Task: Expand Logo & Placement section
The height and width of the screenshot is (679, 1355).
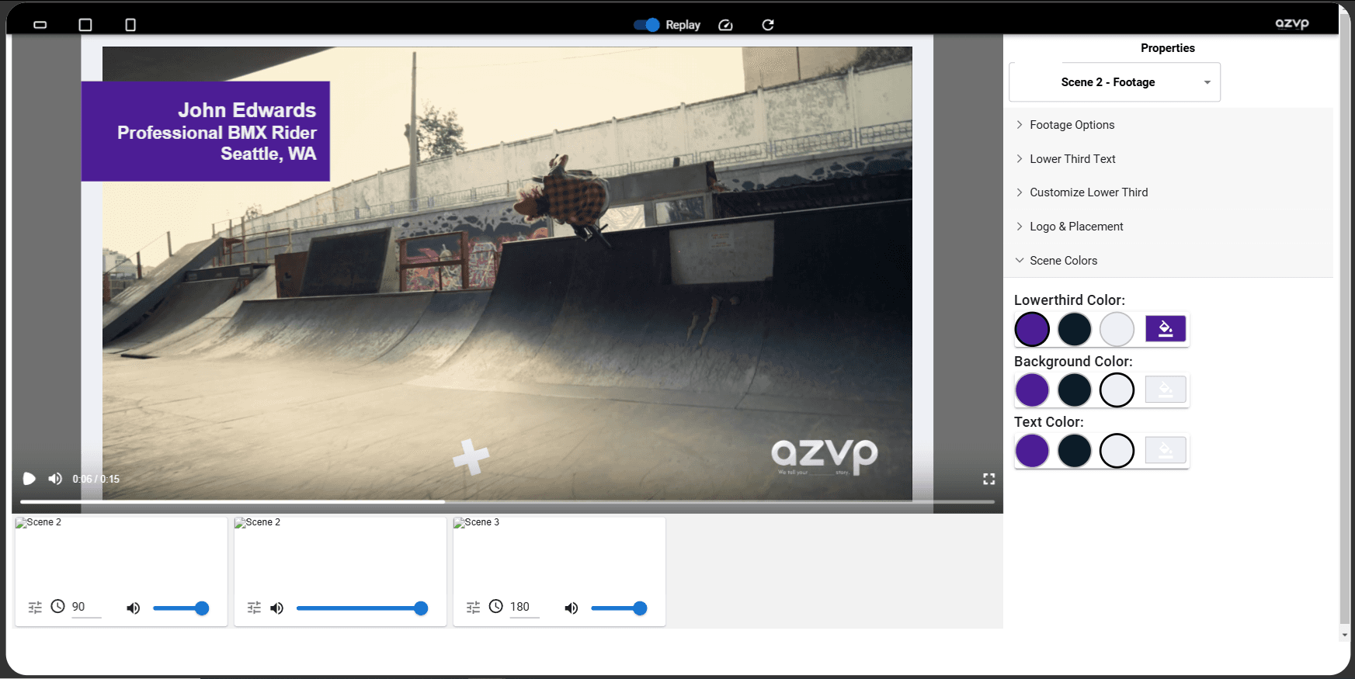Action: (1168, 227)
